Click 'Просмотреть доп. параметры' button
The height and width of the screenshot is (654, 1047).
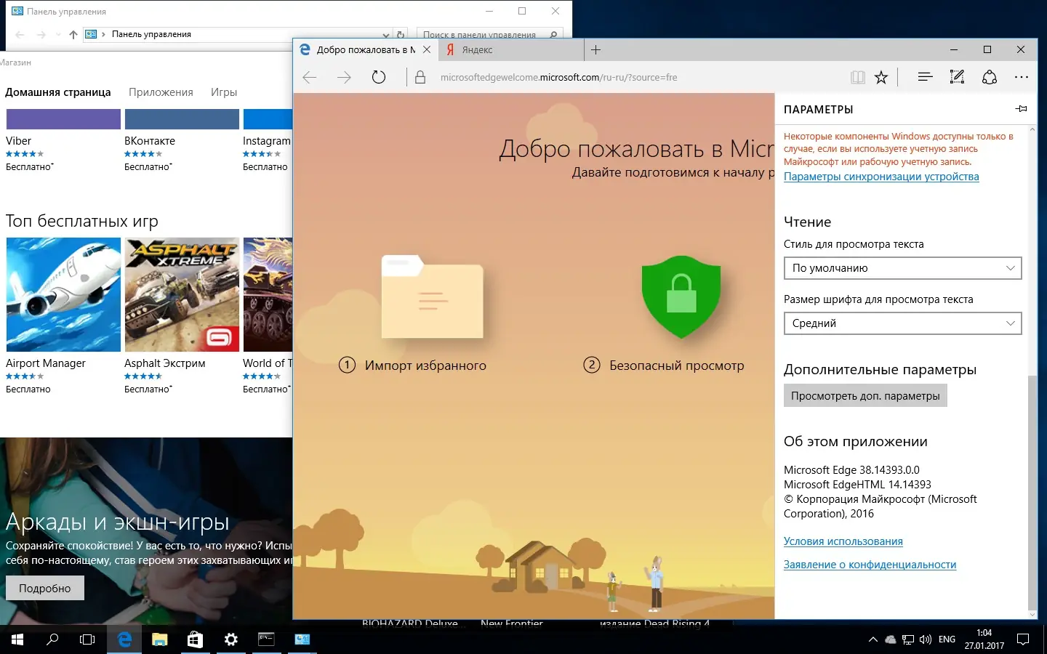point(865,395)
